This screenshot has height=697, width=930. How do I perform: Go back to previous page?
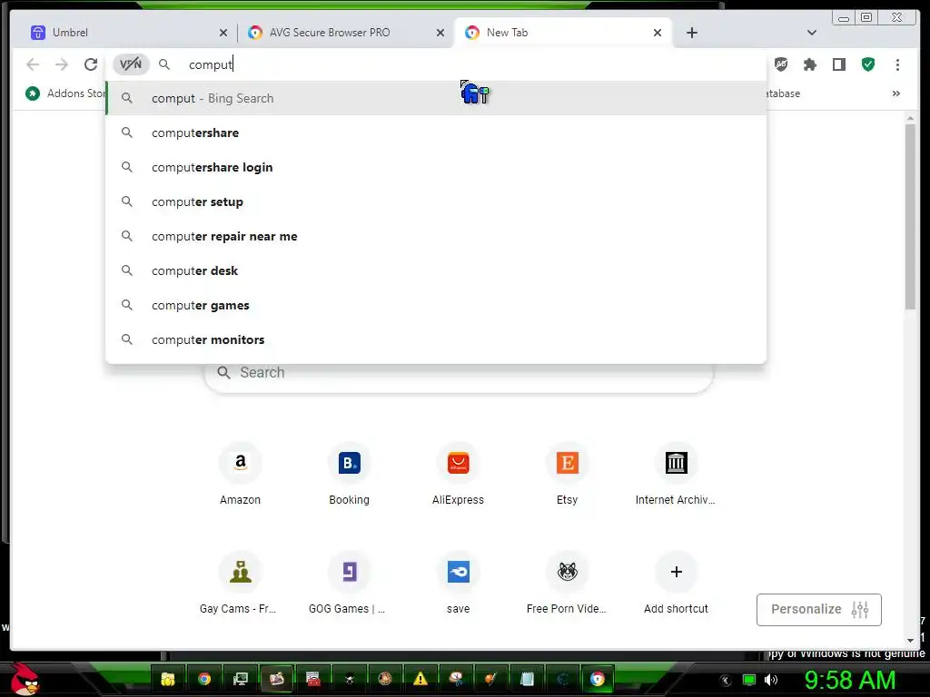(33, 64)
